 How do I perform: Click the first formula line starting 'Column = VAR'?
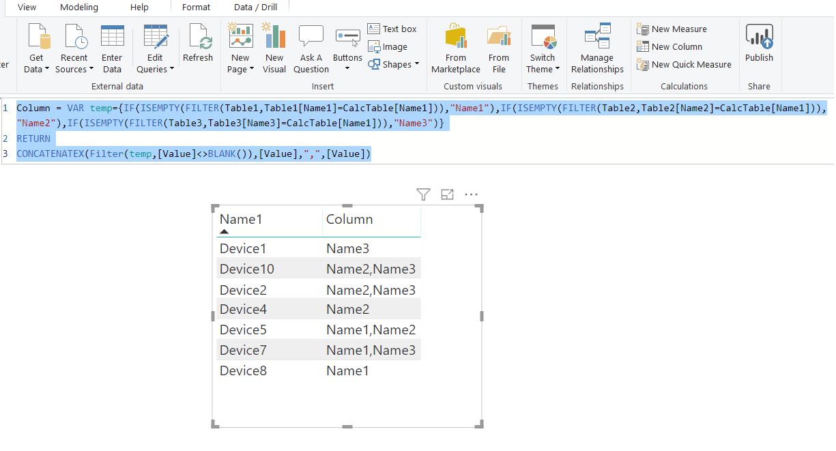click(422, 108)
